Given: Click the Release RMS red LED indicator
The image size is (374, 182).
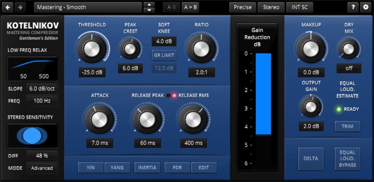Looking at the screenshot, I should pyautogui.click(x=174, y=96).
